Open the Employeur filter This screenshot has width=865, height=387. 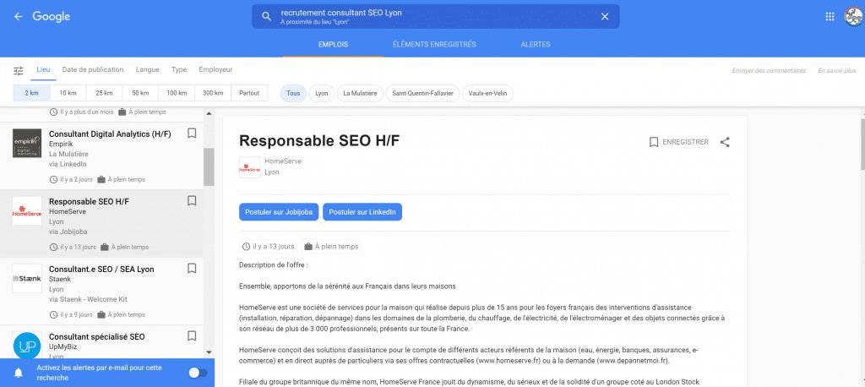(x=215, y=69)
